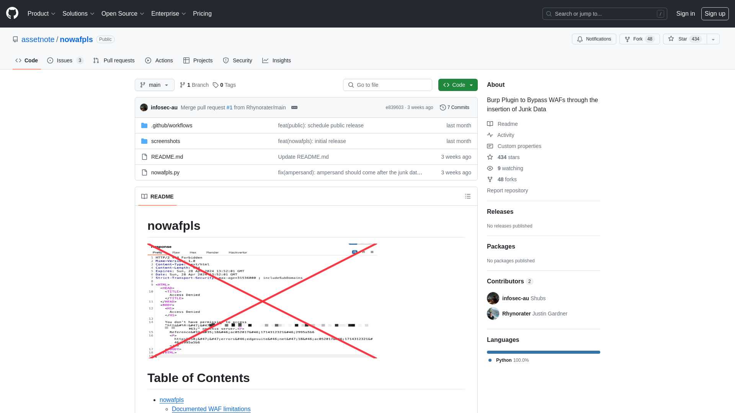Click the nowafpls link in README

171,399
